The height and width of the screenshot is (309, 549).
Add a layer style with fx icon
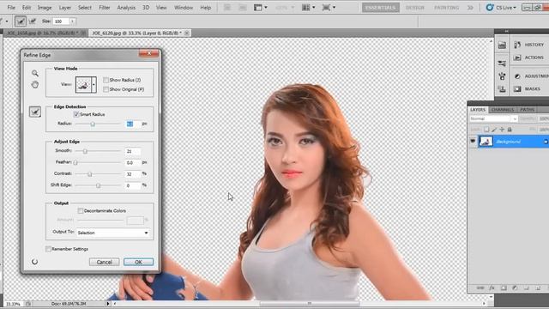tap(492, 288)
